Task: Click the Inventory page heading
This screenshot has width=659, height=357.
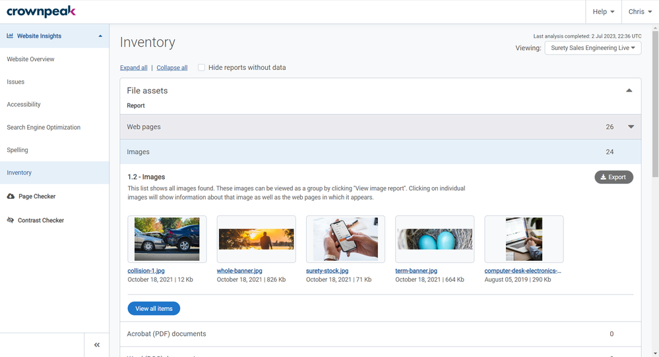Action: tap(148, 42)
